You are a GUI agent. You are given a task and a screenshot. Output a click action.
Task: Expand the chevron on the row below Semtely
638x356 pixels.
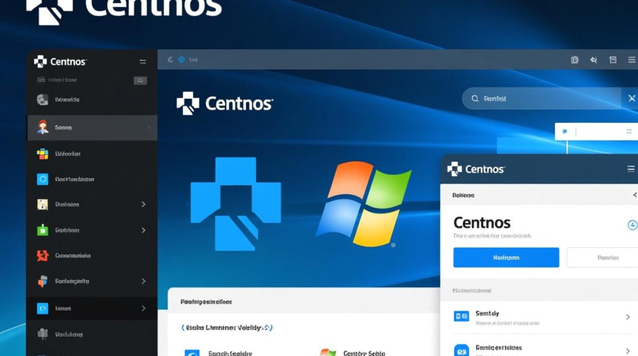coord(628,351)
